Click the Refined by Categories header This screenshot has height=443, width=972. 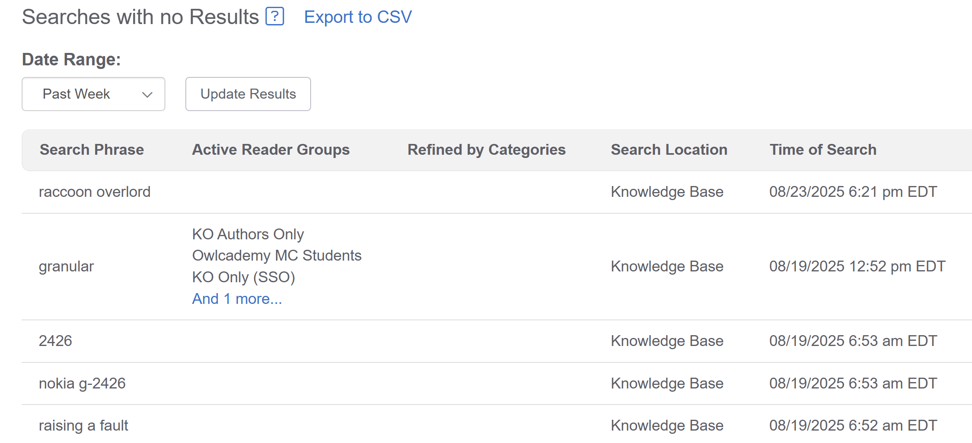[486, 150]
